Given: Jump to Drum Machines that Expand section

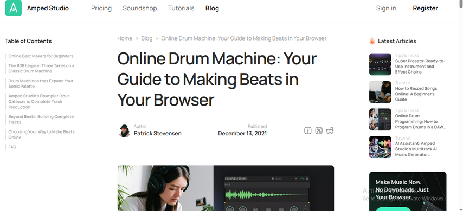Looking at the screenshot, I should (41, 83).
